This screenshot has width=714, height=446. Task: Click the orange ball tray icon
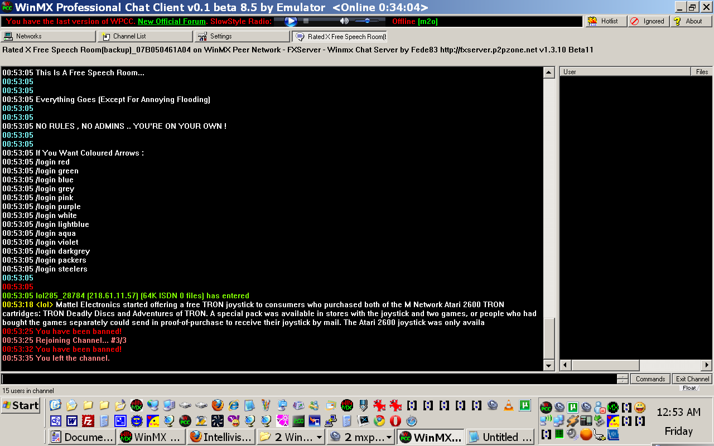pyautogui.click(x=586, y=434)
